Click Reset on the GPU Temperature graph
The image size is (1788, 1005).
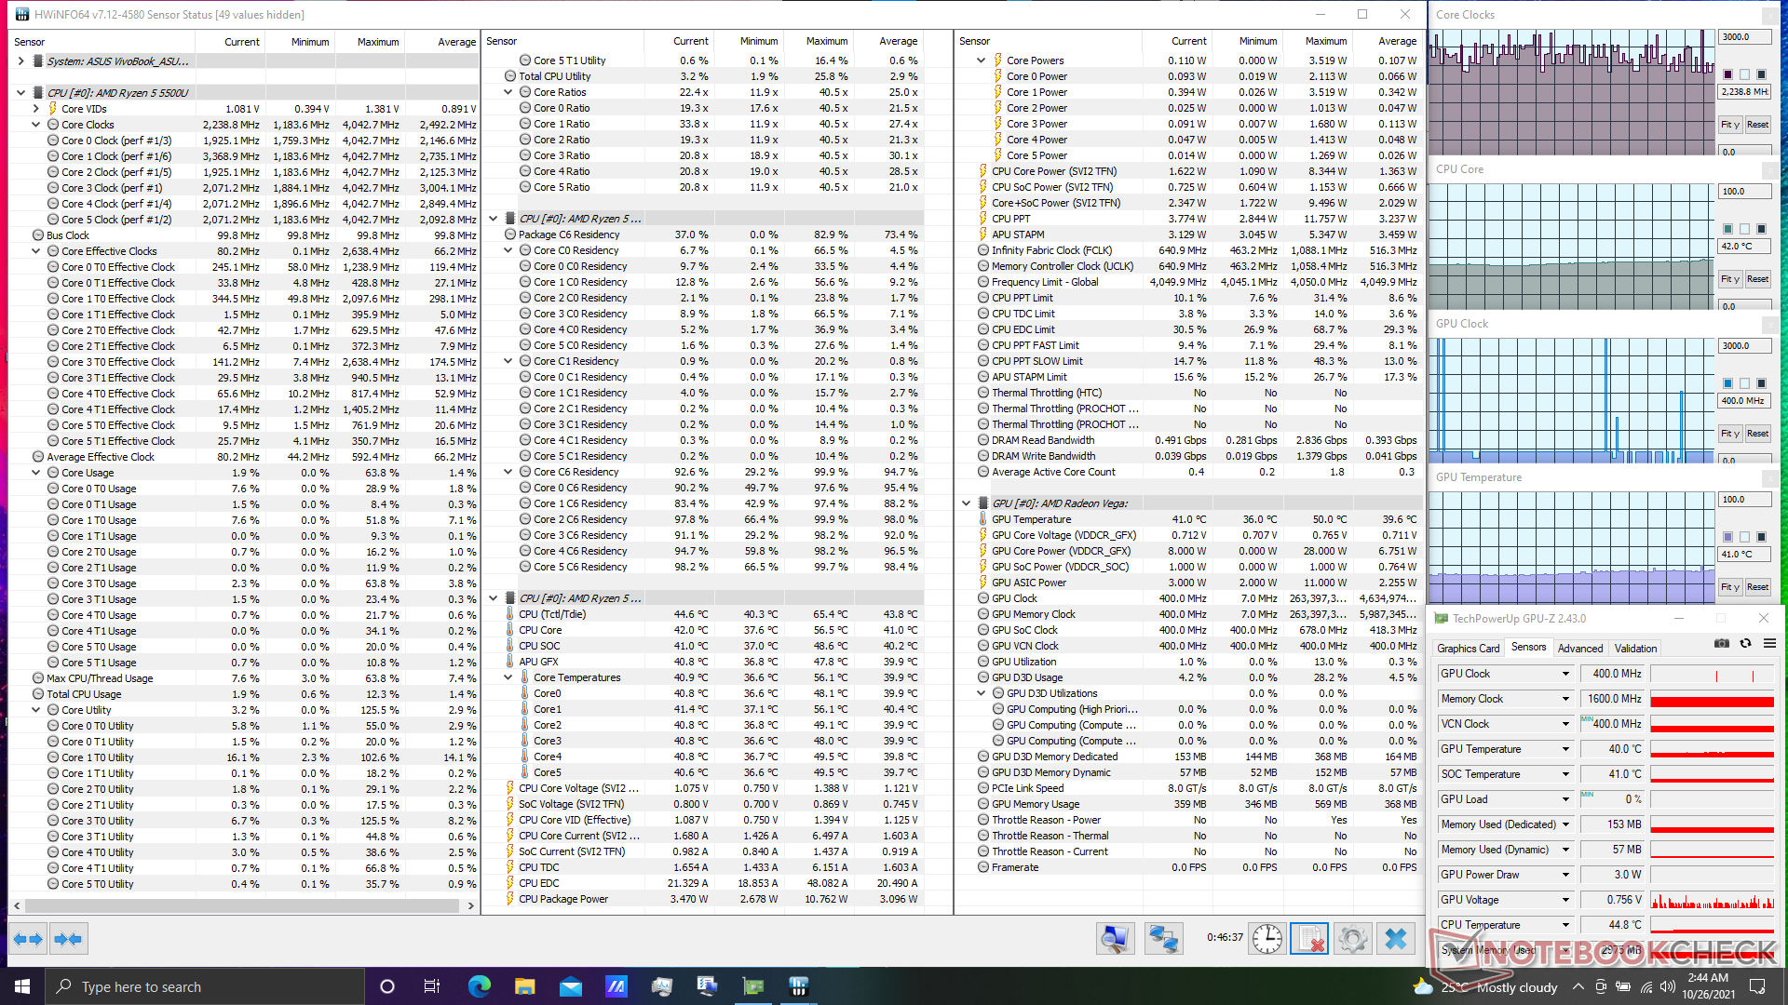[x=1757, y=587]
